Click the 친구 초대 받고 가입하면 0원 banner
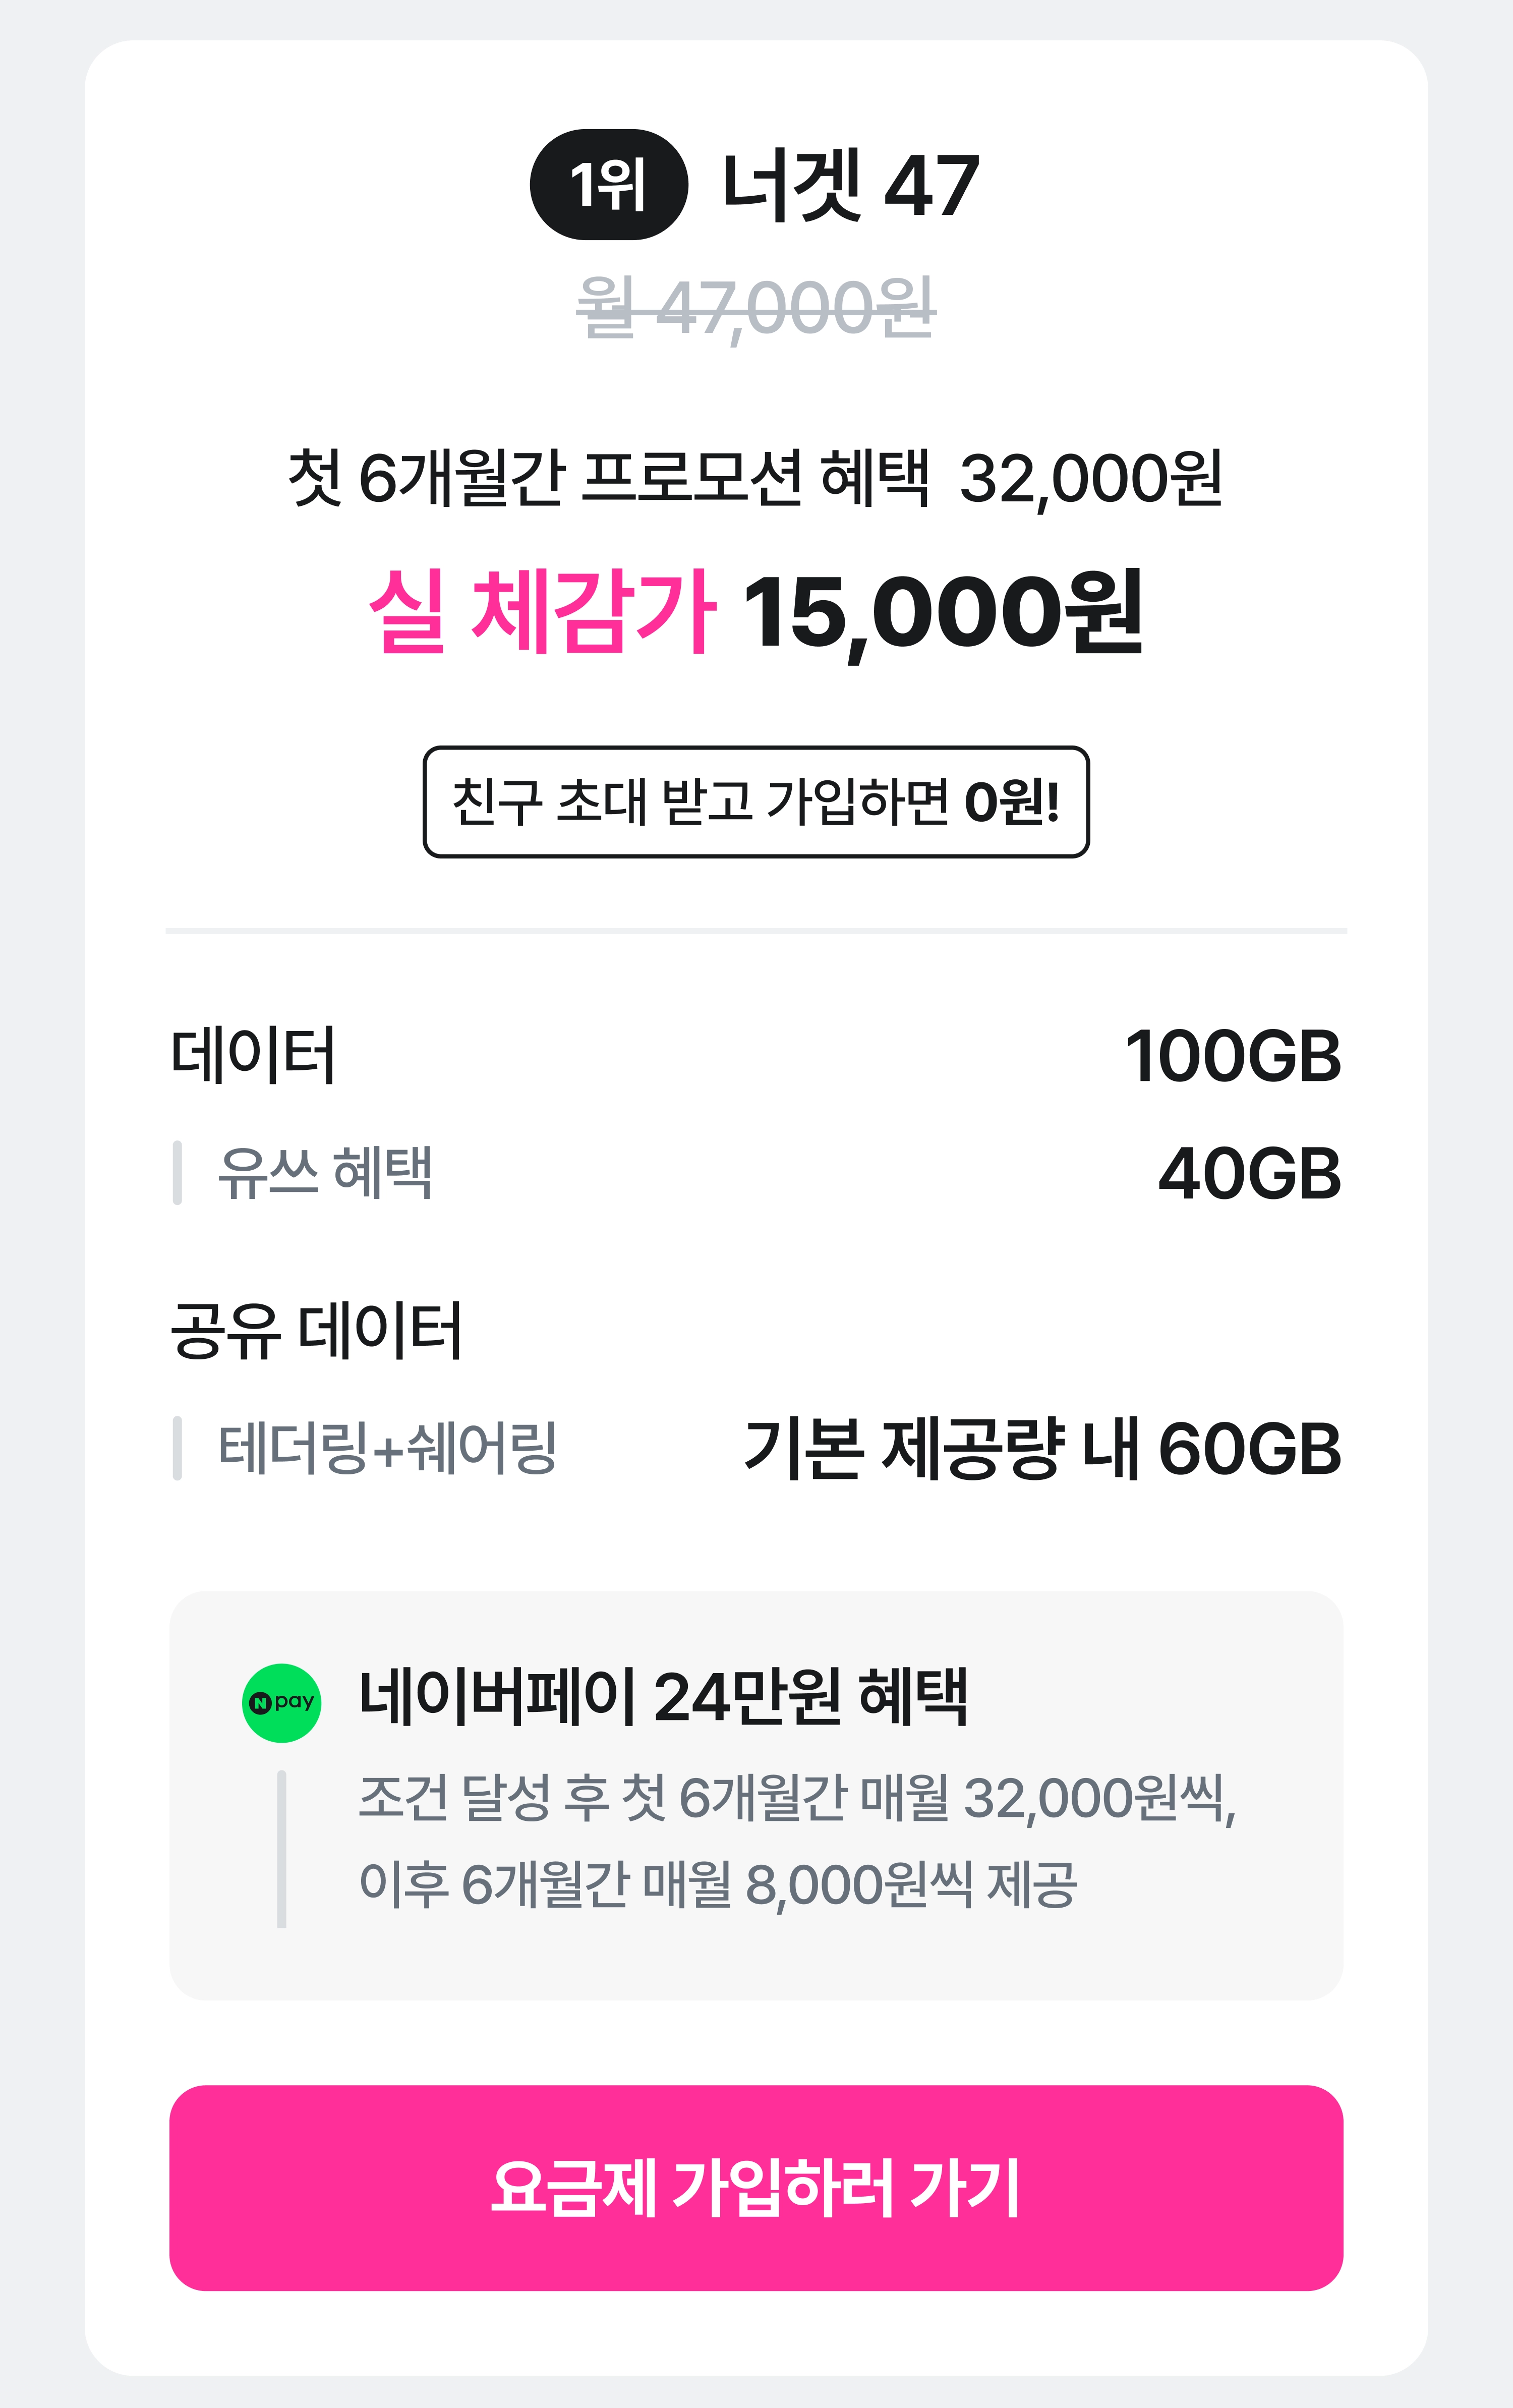 pos(756,802)
